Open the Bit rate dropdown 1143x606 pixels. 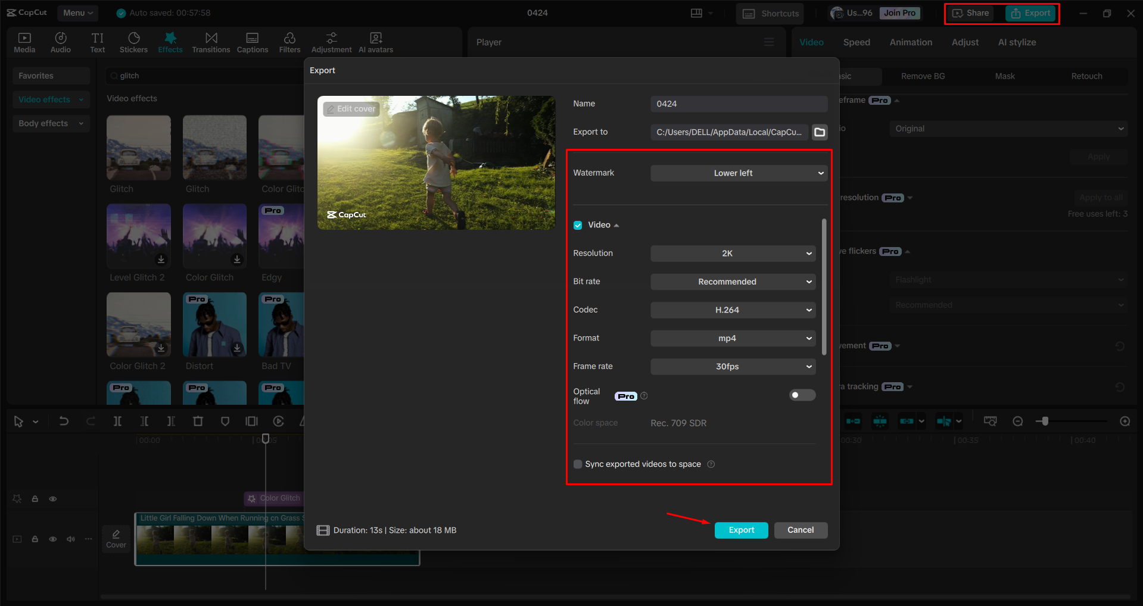tap(733, 282)
